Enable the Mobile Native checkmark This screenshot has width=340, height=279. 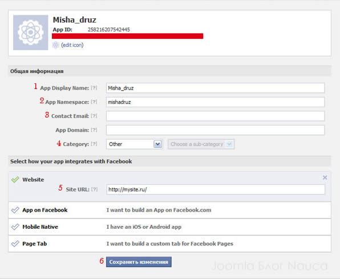pos(15,227)
